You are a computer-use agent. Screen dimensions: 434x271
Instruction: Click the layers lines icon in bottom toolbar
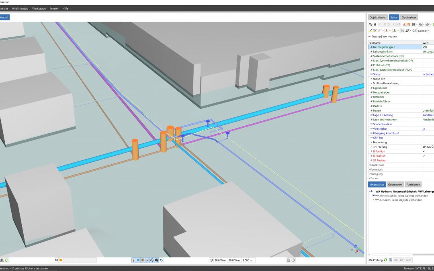click(x=138, y=260)
